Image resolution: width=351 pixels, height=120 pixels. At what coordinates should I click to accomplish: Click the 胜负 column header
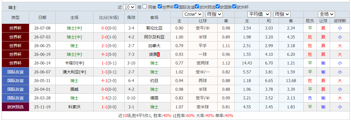coord(310,21)
